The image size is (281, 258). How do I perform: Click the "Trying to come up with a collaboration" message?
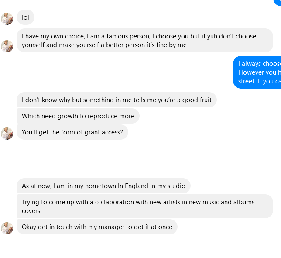[x=144, y=206]
